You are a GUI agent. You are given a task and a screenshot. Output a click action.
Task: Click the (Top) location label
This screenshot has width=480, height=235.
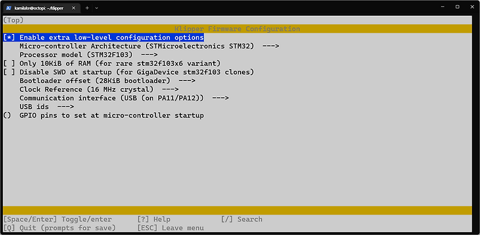click(13, 20)
